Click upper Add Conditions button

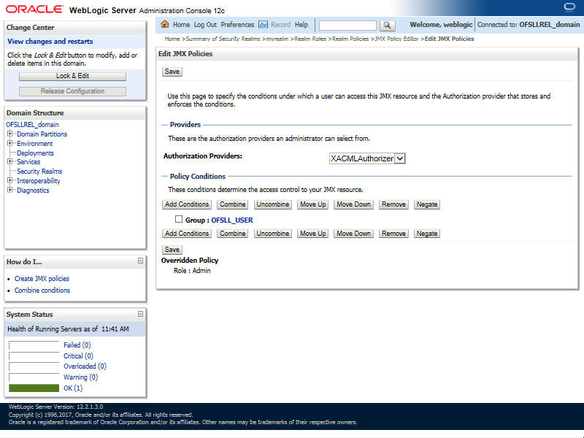[187, 204]
